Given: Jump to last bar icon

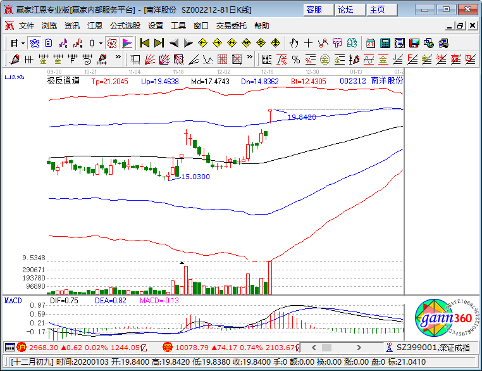Looking at the screenshot, I should pyautogui.click(x=159, y=43).
